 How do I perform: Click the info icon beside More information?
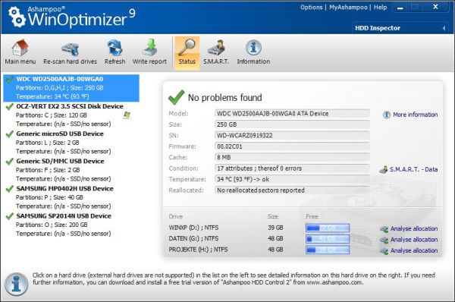(x=387, y=115)
